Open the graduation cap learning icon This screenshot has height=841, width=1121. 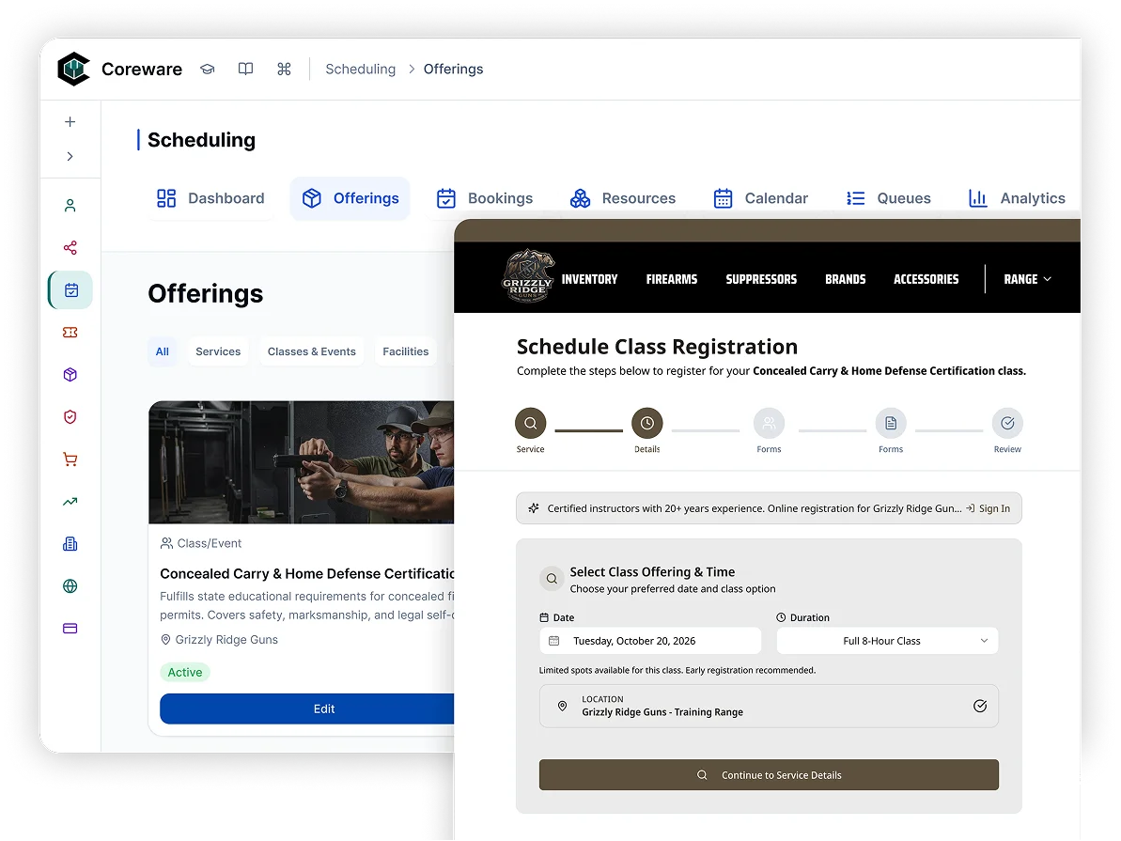(208, 69)
